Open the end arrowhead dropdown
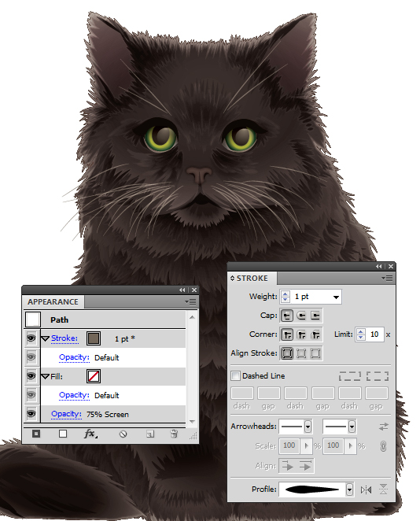 pos(352,427)
